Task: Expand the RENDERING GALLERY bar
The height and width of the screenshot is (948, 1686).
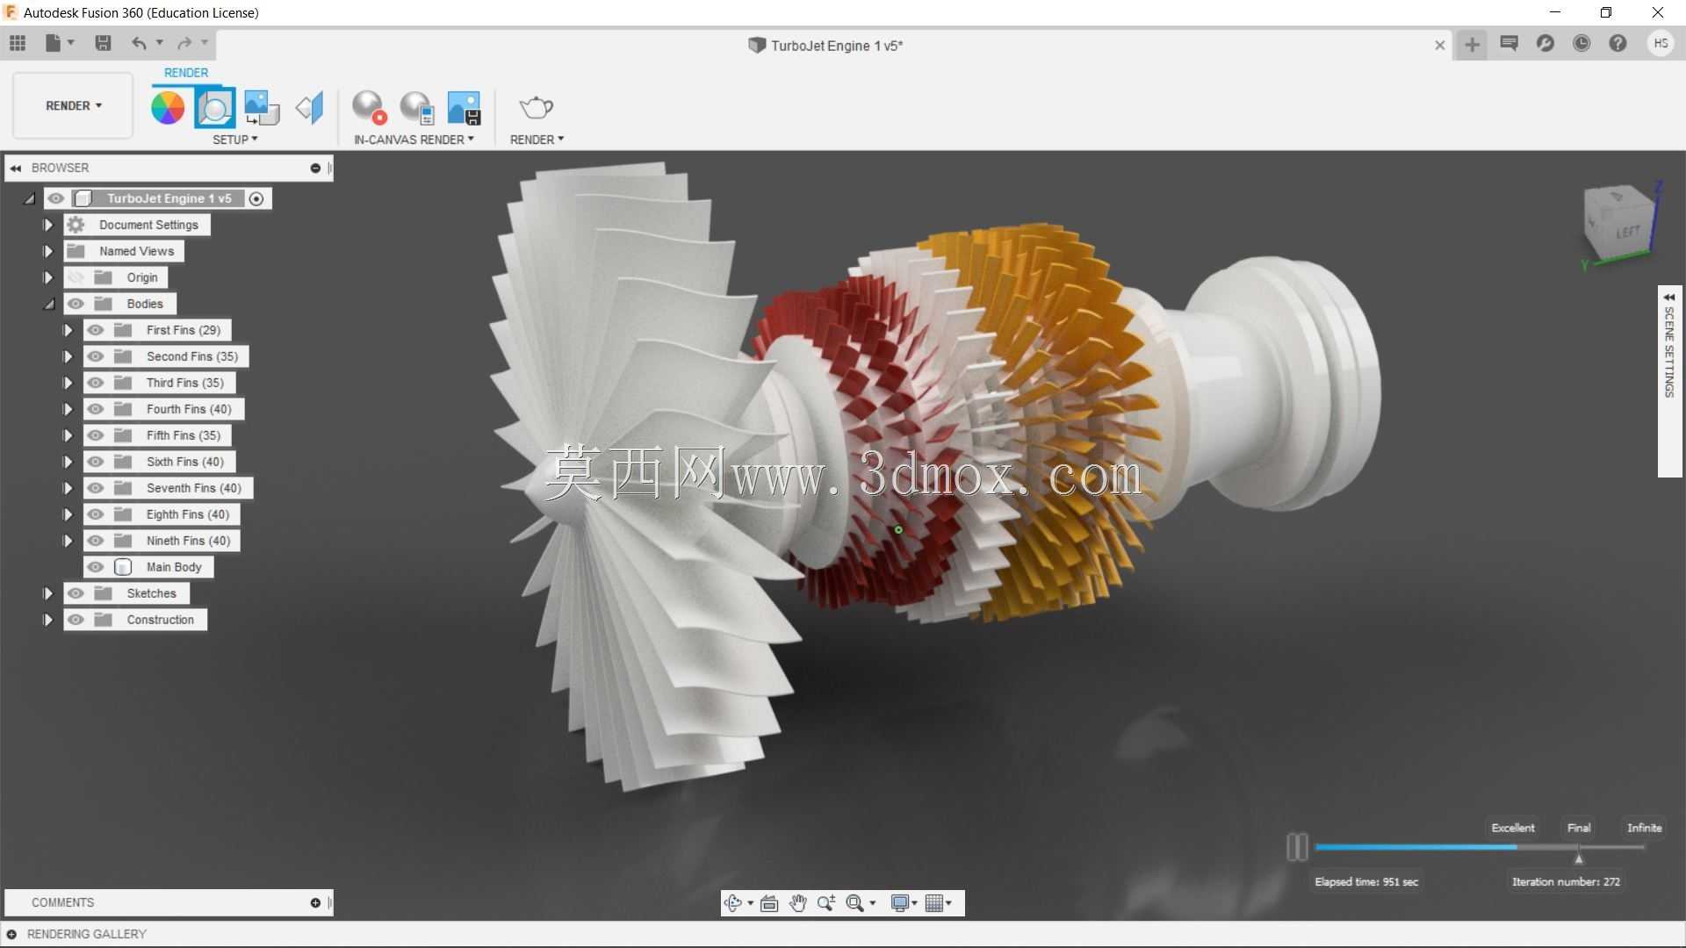Action: (12, 934)
